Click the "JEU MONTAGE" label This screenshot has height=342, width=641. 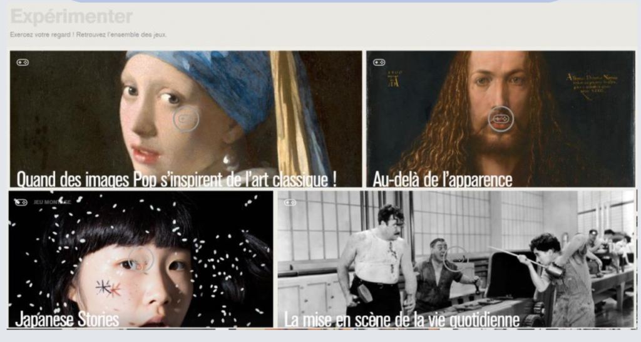53,203
